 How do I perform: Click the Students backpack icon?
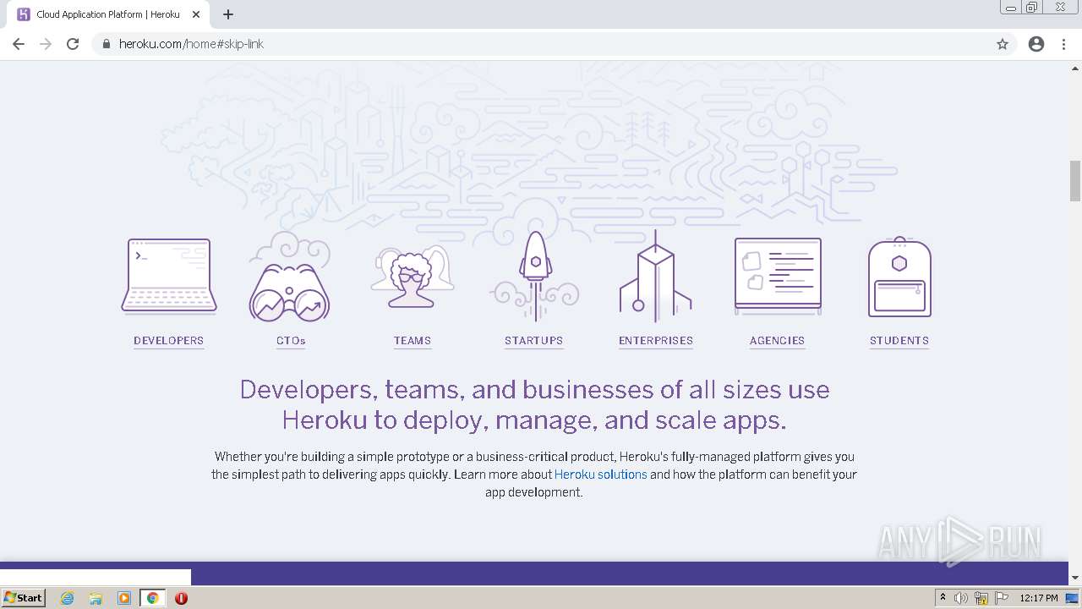[x=899, y=277]
